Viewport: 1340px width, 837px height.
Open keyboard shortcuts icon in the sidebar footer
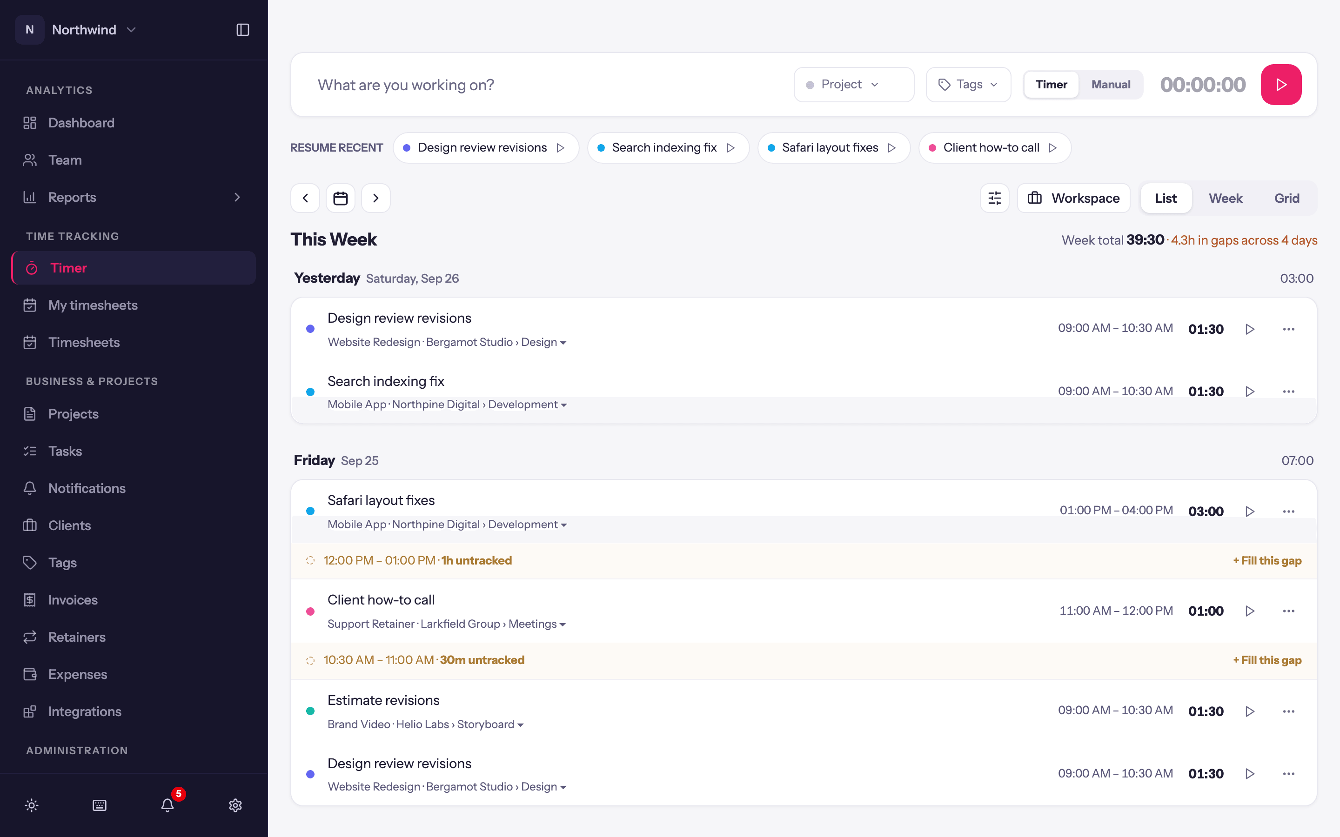100,805
